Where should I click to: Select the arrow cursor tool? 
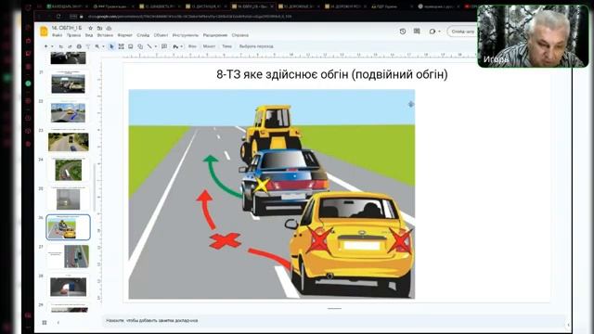[x=111, y=46]
